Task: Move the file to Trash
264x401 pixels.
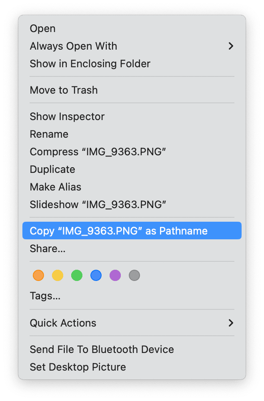Action: pyautogui.click(x=64, y=90)
